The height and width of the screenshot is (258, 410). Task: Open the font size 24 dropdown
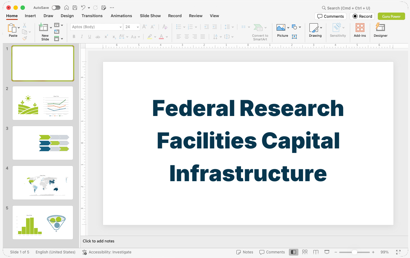tap(138, 27)
